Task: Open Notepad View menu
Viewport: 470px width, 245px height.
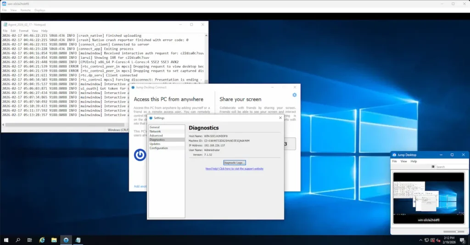Action: 35,31
